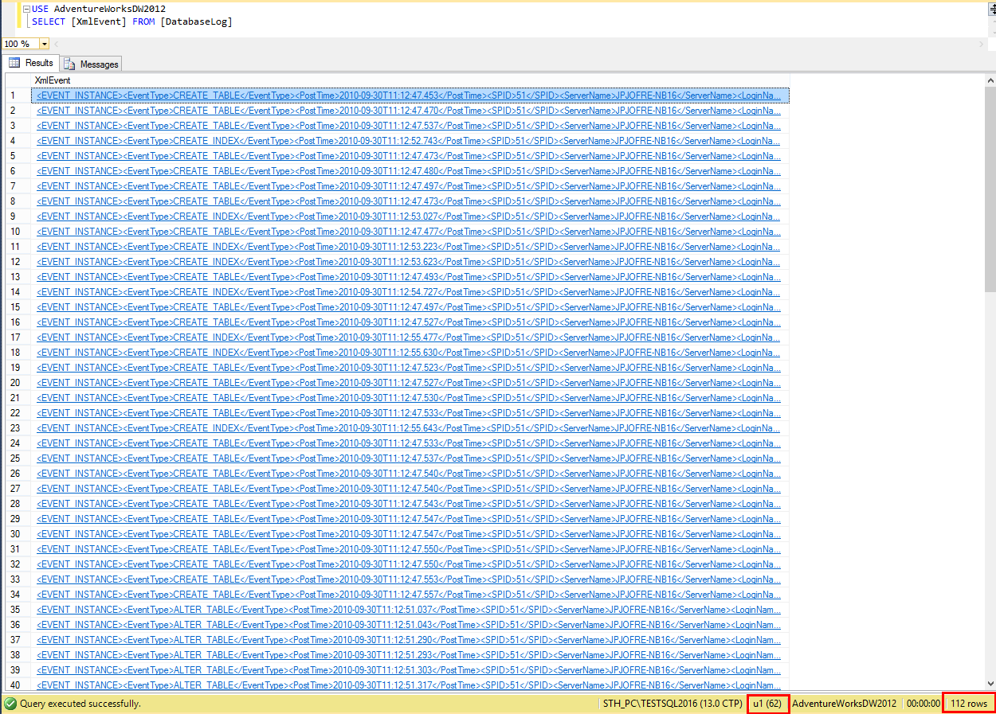
Task: Open XML link with PostTime 11:12:47.480
Action: pyautogui.click(x=408, y=171)
